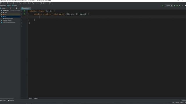Open the Build menu

(30, 3)
